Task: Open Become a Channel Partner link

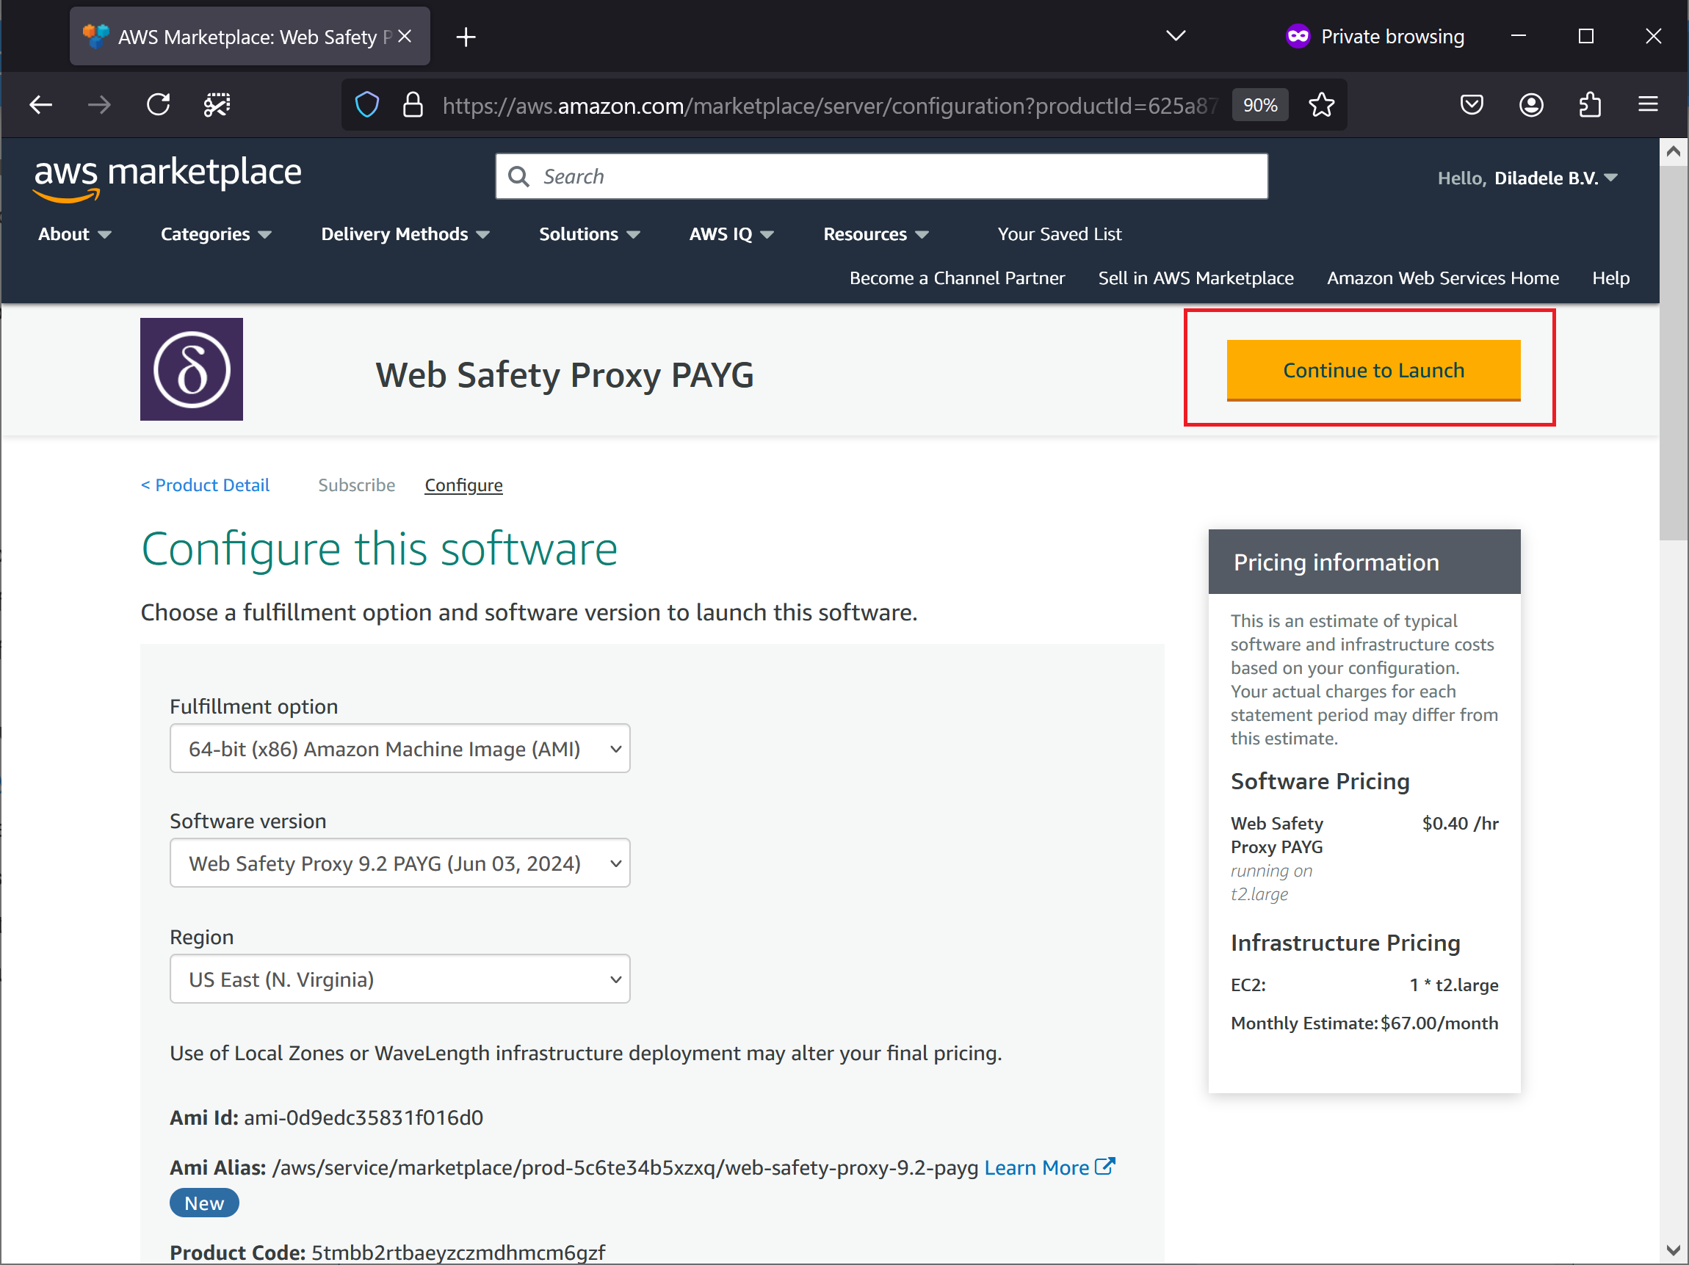Action: click(957, 278)
